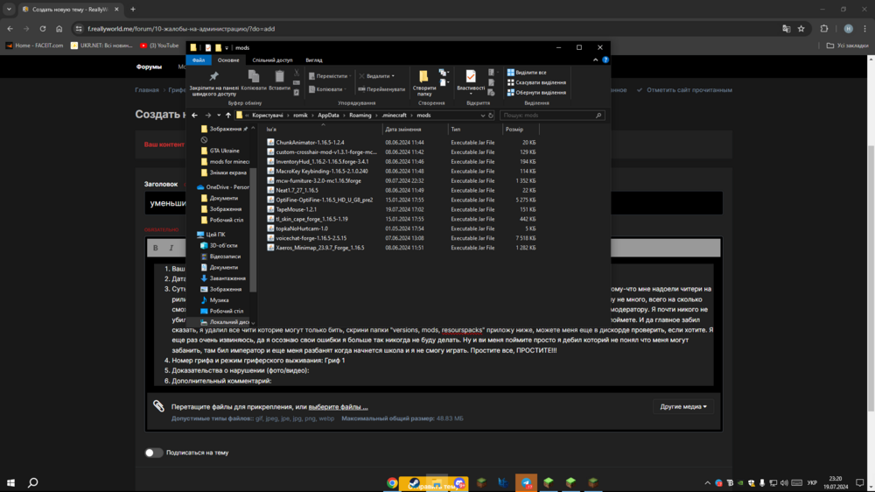Open Chrome profile avatar icon
The width and height of the screenshot is (875, 492).
coord(848,29)
